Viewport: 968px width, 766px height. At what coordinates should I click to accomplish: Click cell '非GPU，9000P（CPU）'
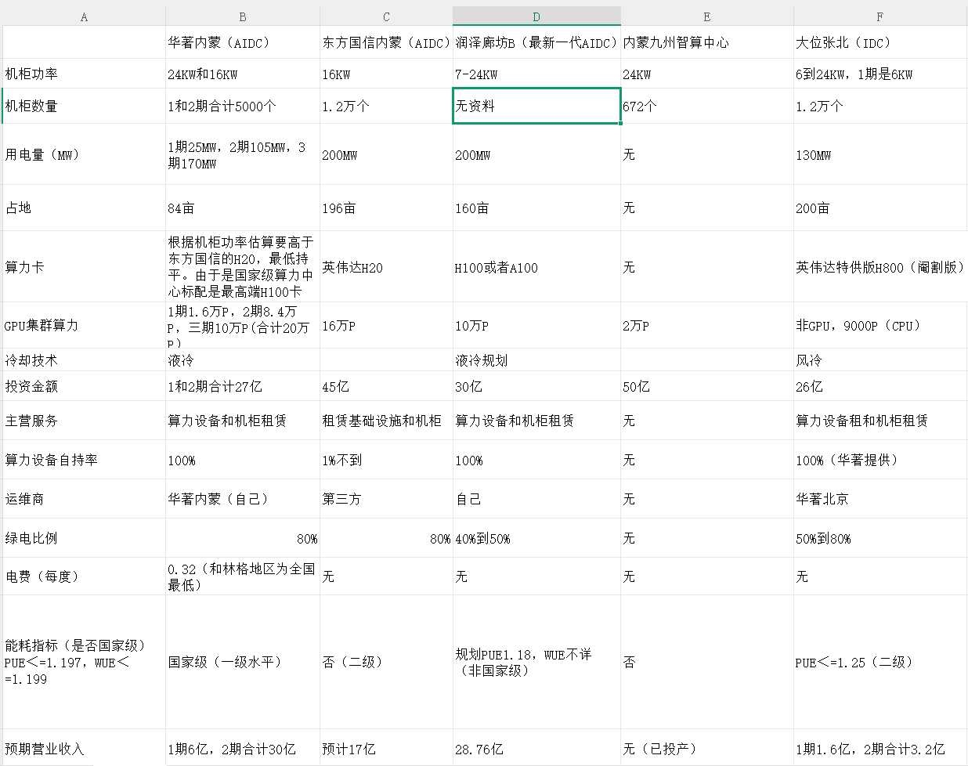click(880, 325)
